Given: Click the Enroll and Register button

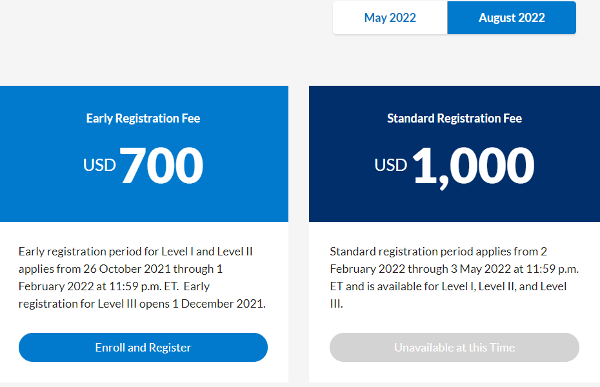Looking at the screenshot, I should coord(143,348).
